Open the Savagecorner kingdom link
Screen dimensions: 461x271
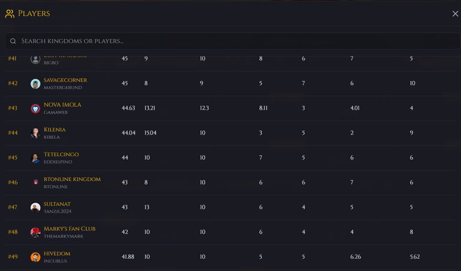click(x=65, y=80)
